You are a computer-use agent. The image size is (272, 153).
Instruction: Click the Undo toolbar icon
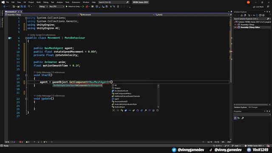[29, 7]
